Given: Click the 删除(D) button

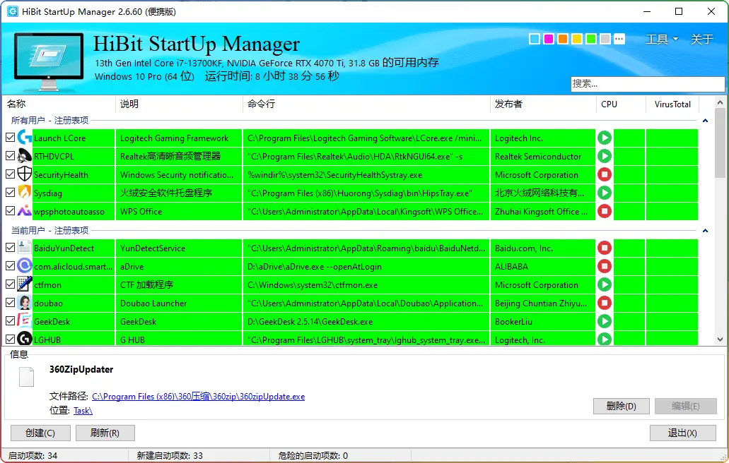Looking at the screenshot, I should (x=621, y=406).
